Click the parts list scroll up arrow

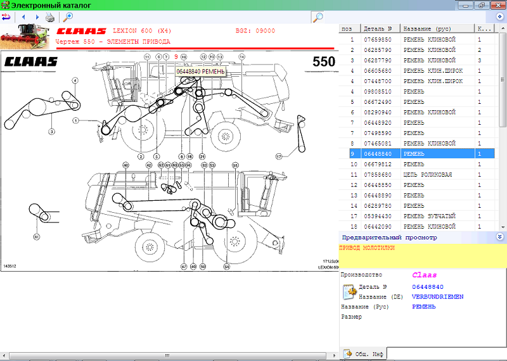pos(503,28)
